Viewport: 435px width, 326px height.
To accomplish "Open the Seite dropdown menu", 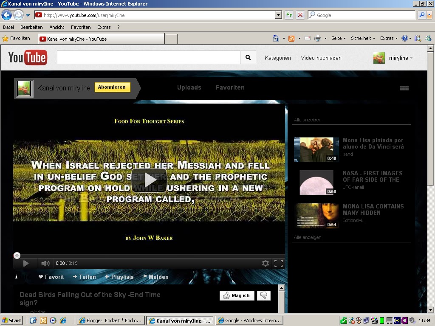I will click(x=339, y=38).
